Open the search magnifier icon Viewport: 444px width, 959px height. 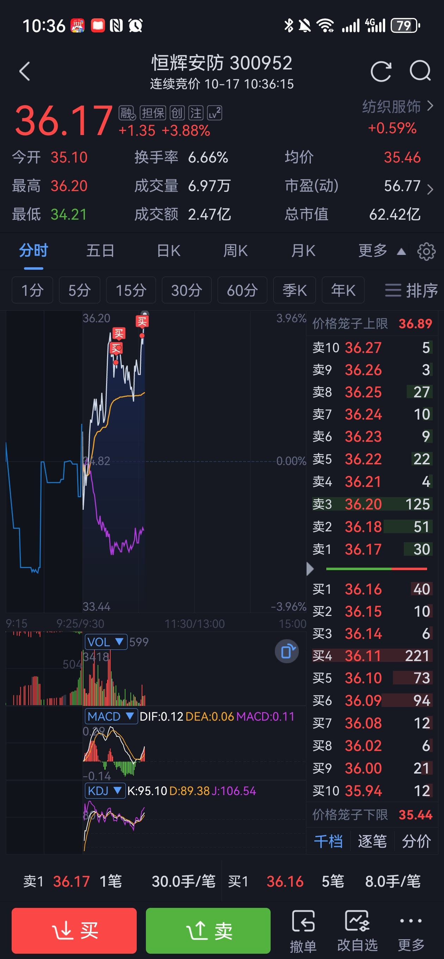click(420, 71)
